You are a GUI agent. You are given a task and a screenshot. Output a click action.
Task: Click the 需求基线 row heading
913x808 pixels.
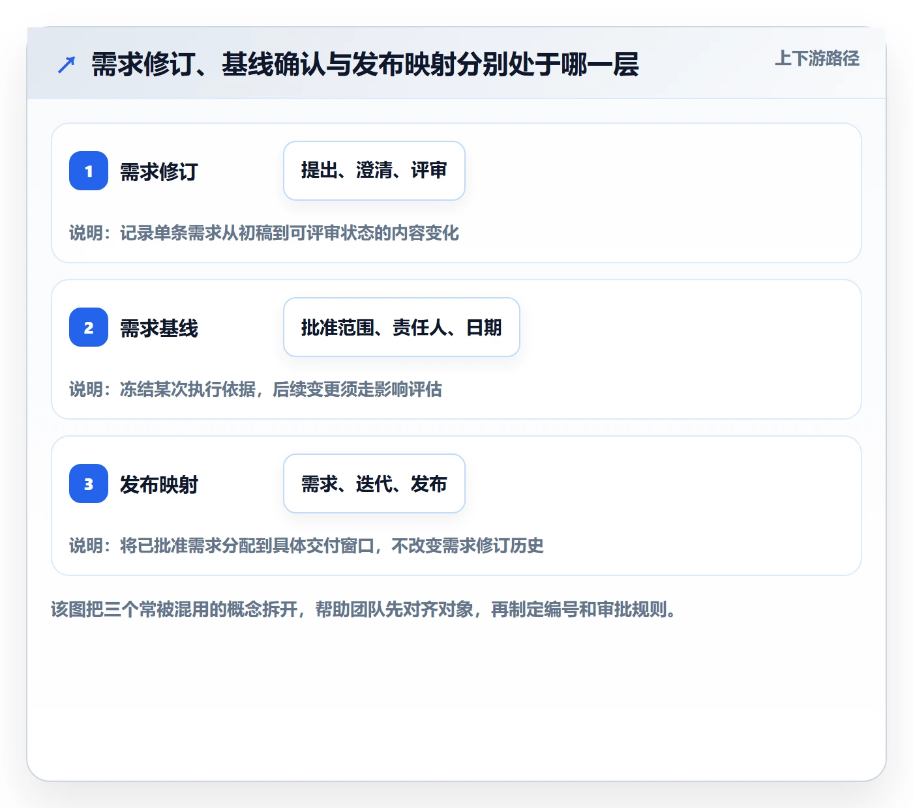coord(159,328)
